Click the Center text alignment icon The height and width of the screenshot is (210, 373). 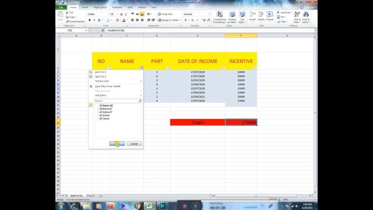[138, 20]
